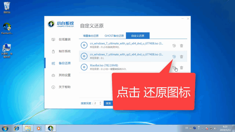The height and width of the screenshot is (132, 235).
Task: Decrease the search depth value
Action: pyautogui.click(x=100, y=104)
